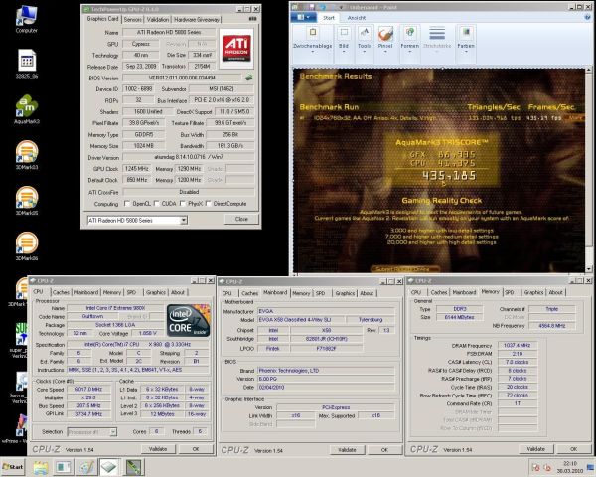
Task: Open the 3DMark06 desktop shortcut
Action: [26, 246]
